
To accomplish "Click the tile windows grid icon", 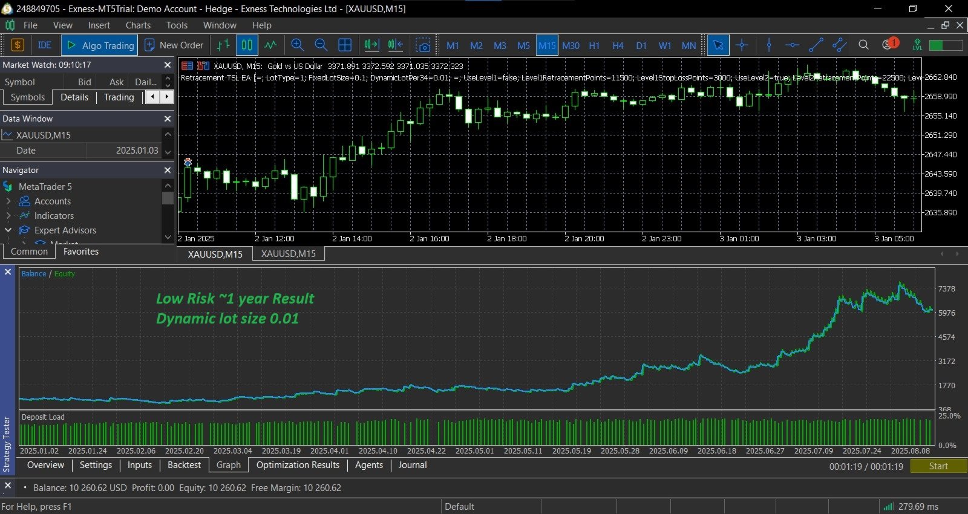I will pos(345,45).
